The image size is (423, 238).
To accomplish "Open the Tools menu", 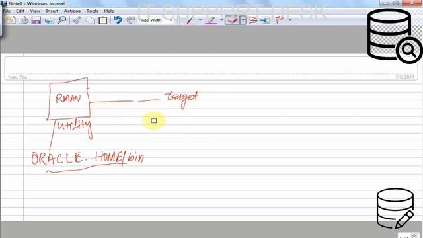I will (93, 11).
